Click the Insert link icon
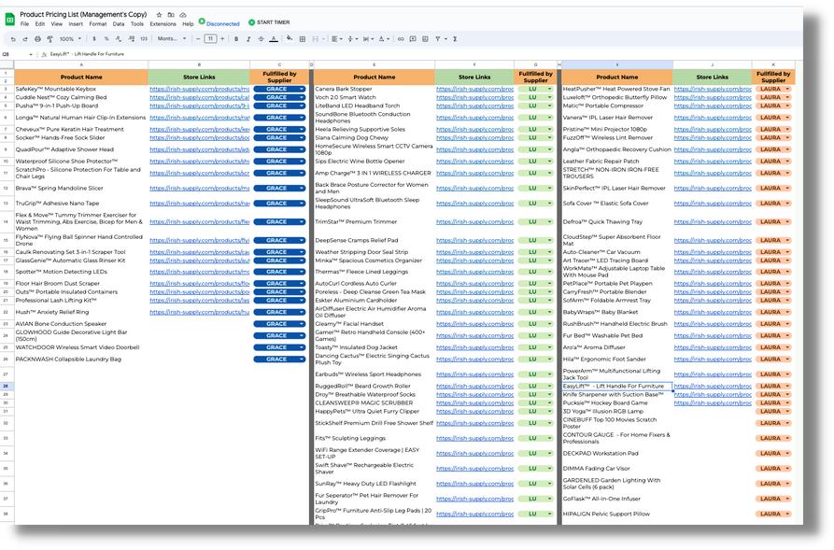 coord(401,39)
